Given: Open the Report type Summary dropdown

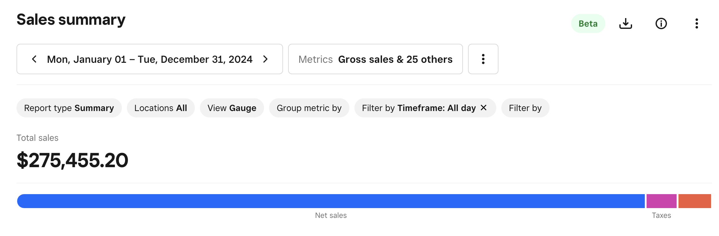Looking at the screenshot, I should click(x=69, y=108).
